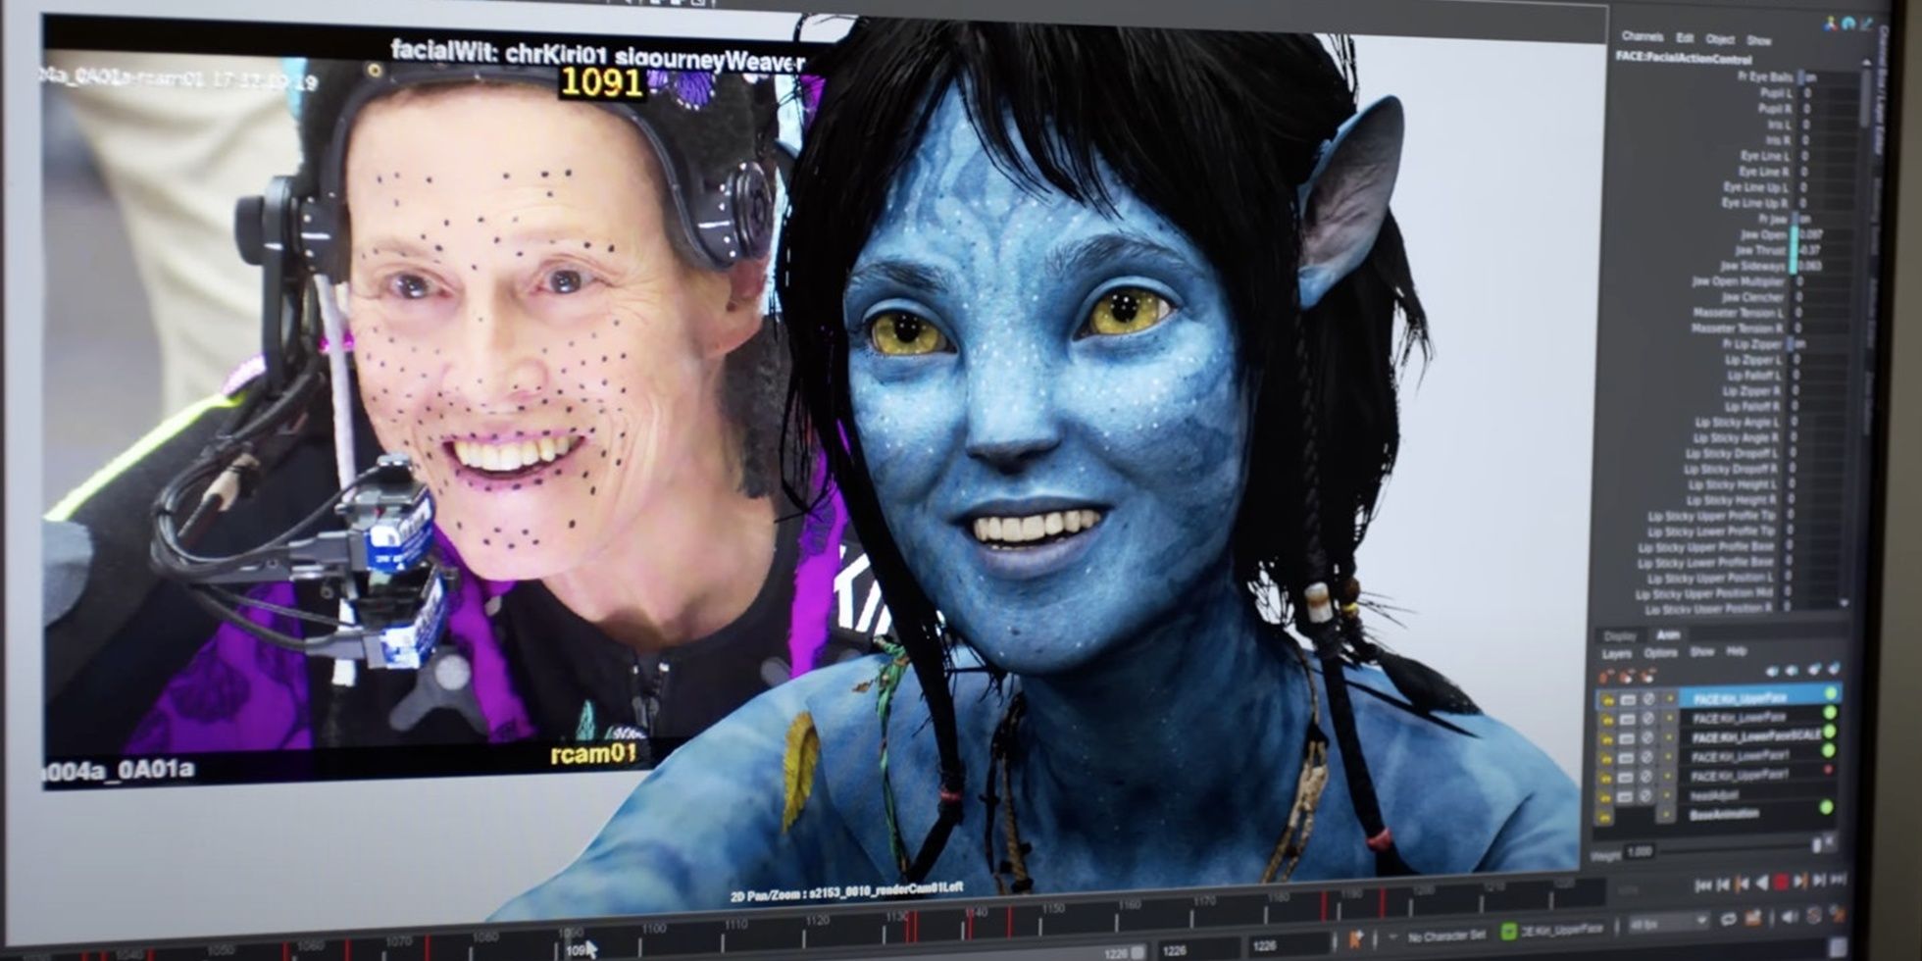Toggle loop playback mode icon

pos(1728,921)
